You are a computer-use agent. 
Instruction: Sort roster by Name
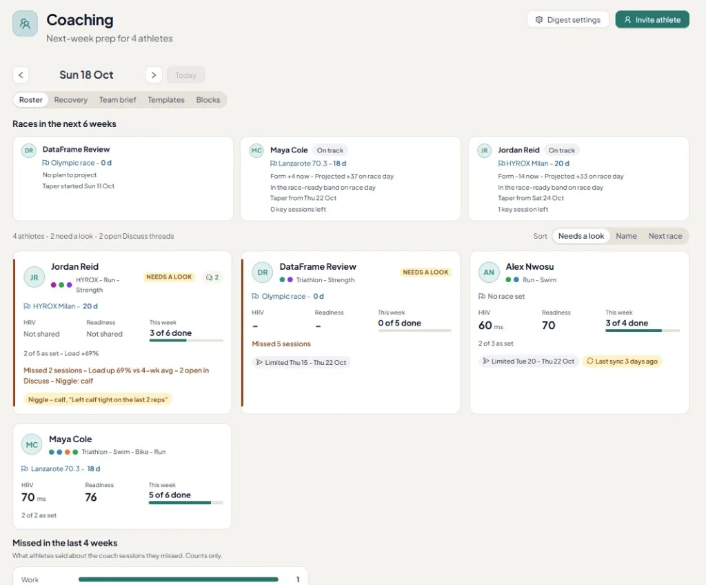[x=626, y=236]
